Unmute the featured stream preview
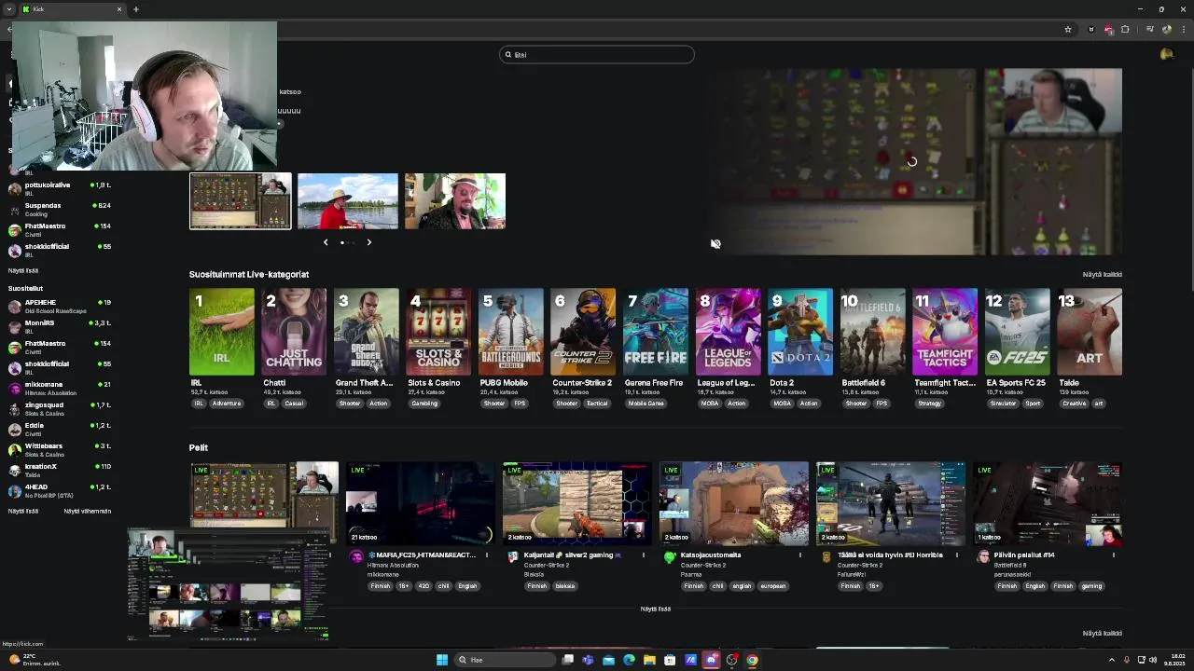 click(715, 244)
